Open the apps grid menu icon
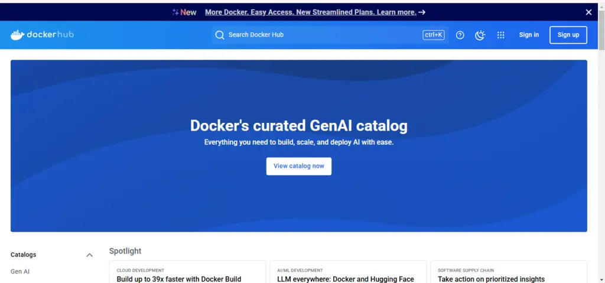Image resolution: width=605 pixels, height=283 pixels. 501,35
